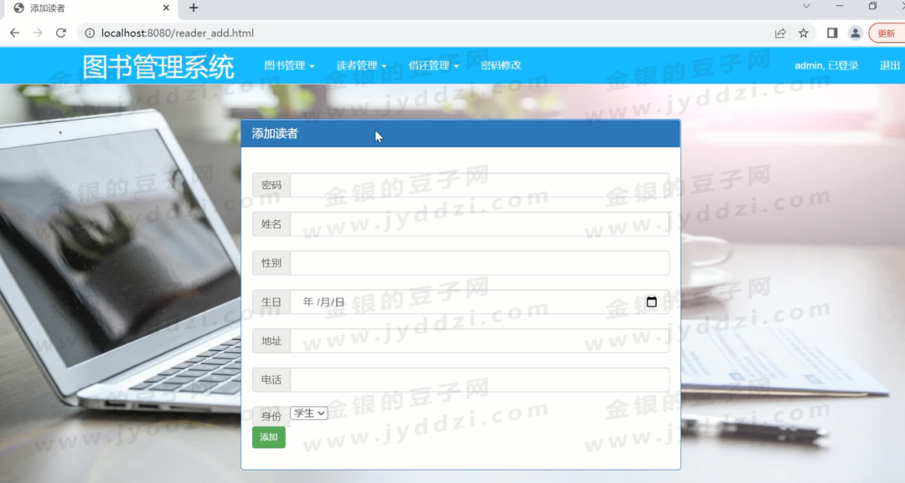
Task: Open the tab search chevron
Action: pyautogui.click(x=806, y=6)
